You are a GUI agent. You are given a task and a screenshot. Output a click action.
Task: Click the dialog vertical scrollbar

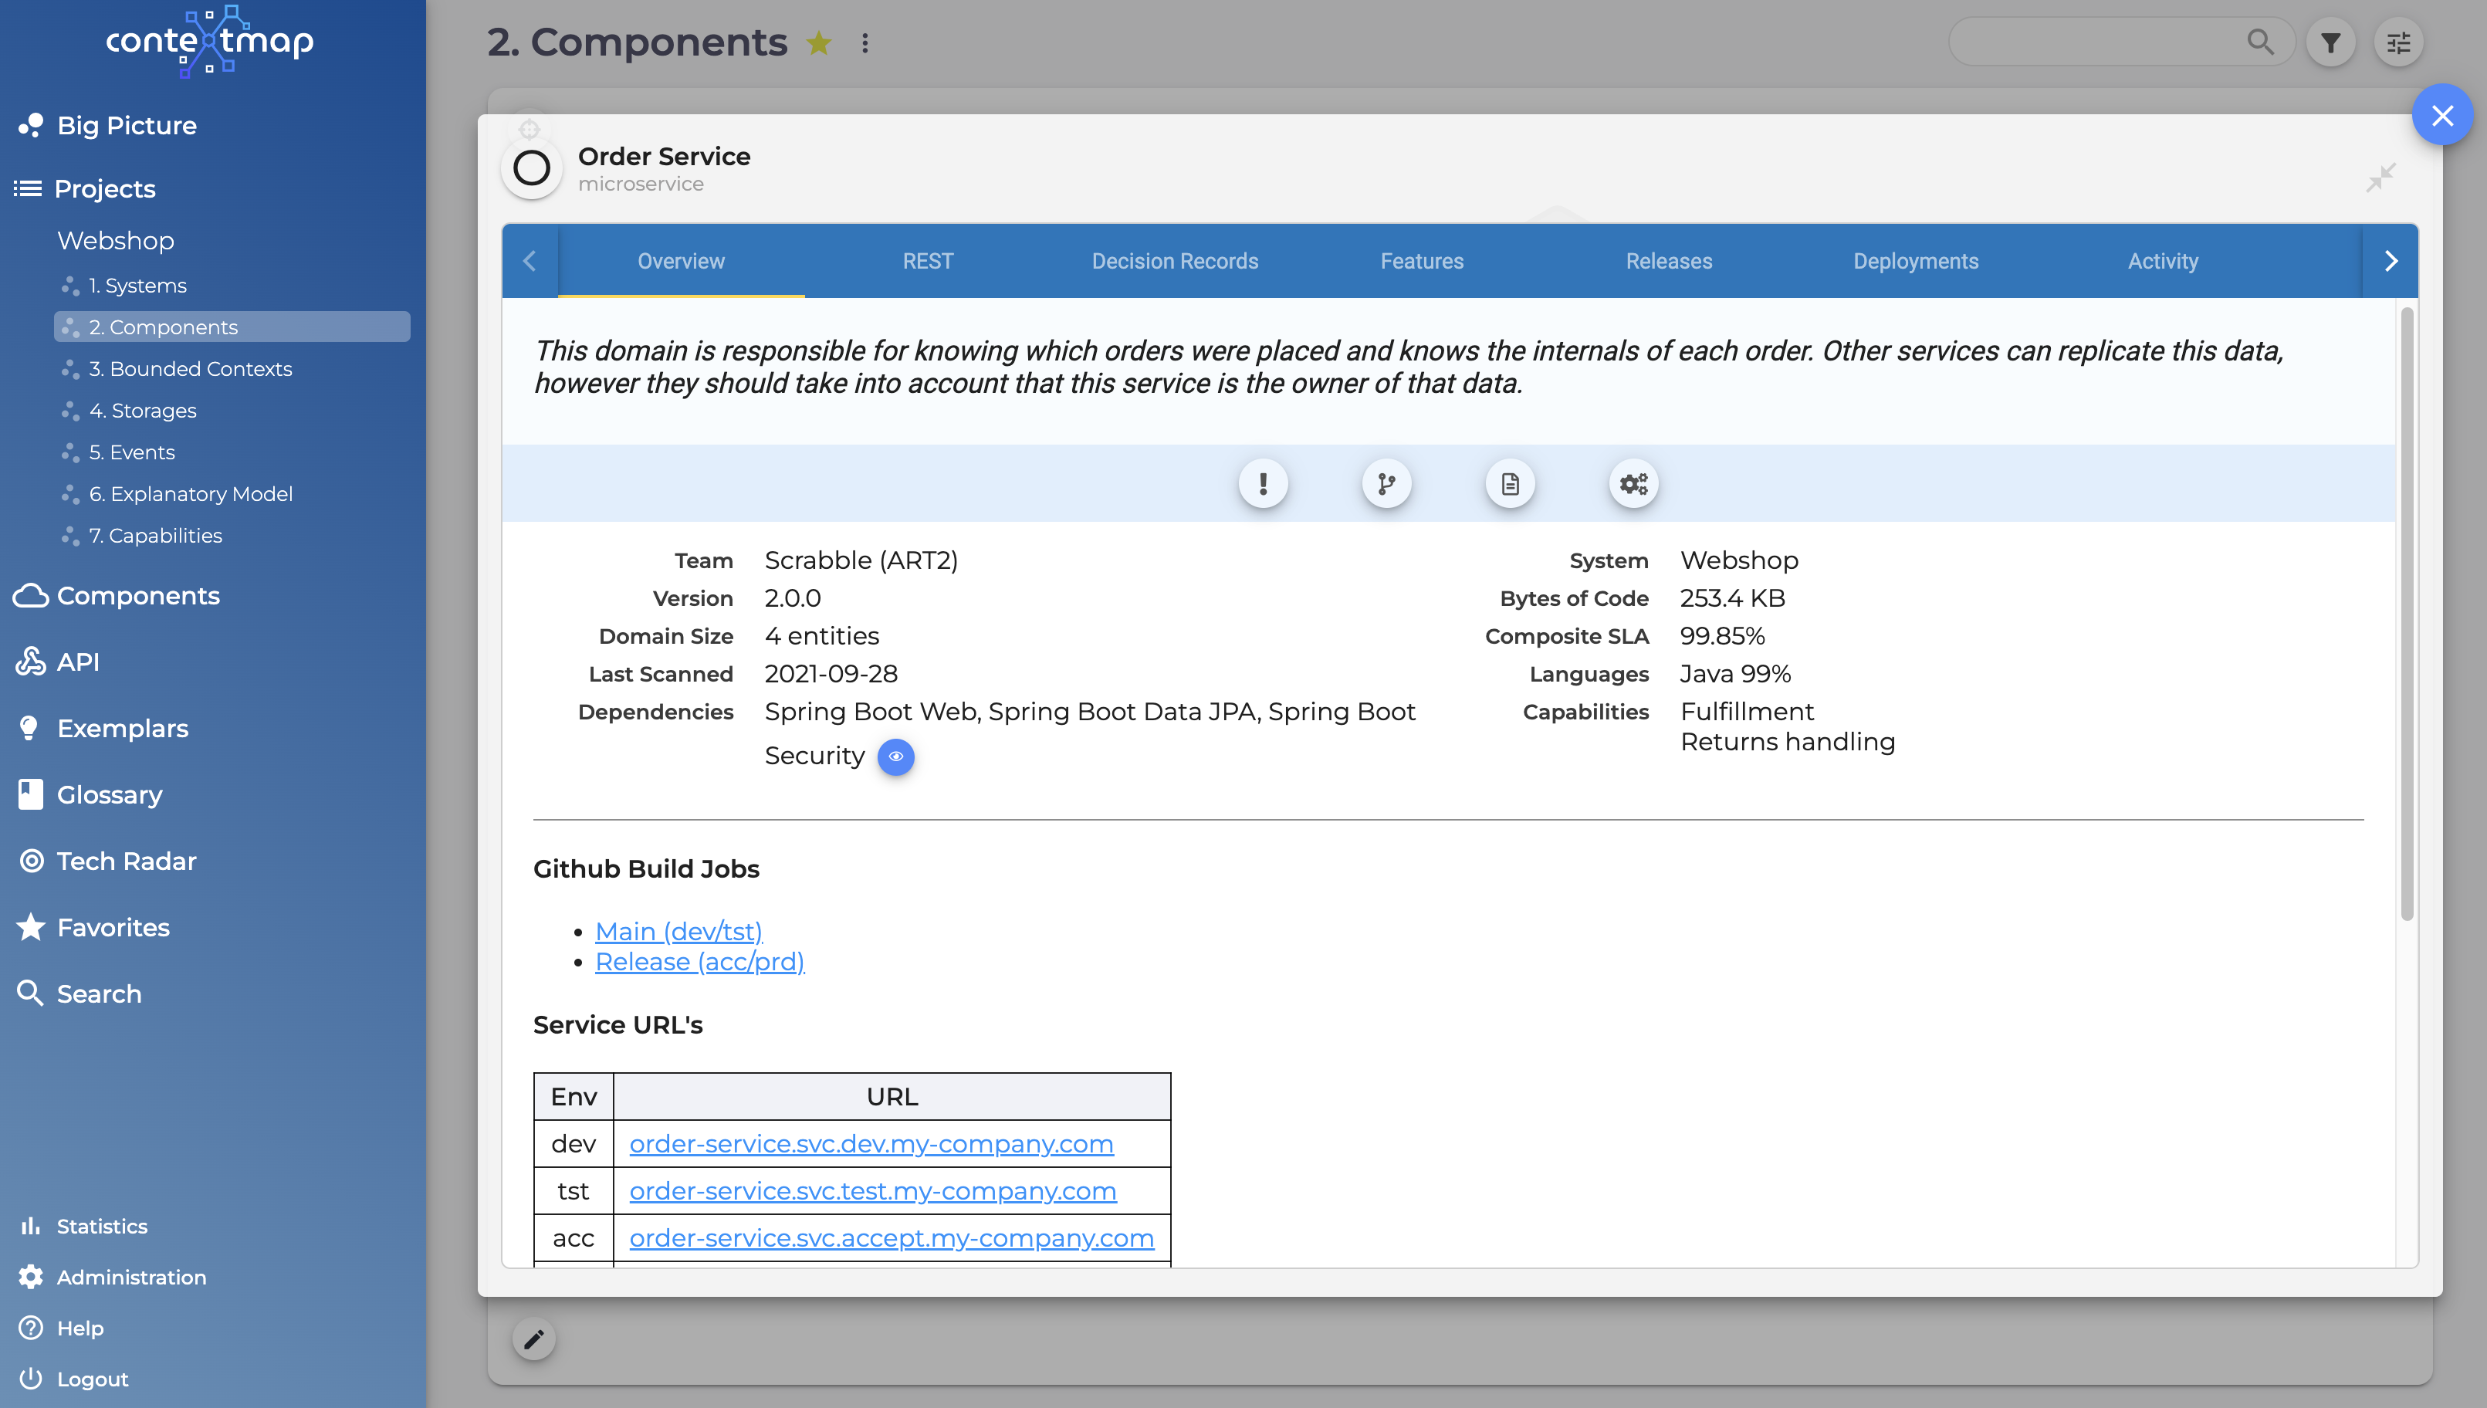[x=2406, y=615]
